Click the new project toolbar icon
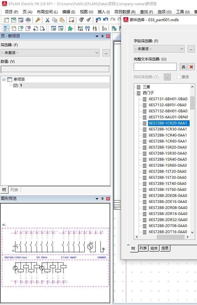The height and width of the screenshot is (305, 197). 6,20
